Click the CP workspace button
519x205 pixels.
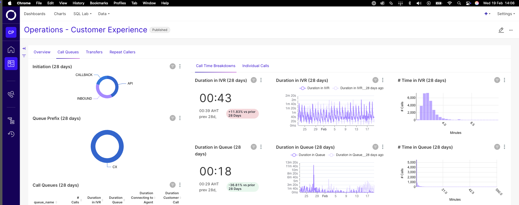click(x=11, y=32)
